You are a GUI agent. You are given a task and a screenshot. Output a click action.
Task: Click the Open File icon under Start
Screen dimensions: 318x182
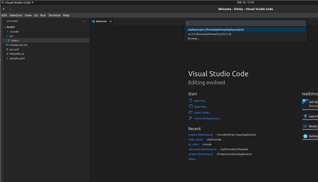tap(190, 106)
